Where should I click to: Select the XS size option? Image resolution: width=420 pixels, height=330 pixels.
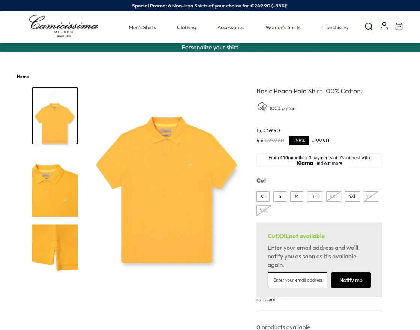[263, 196]
